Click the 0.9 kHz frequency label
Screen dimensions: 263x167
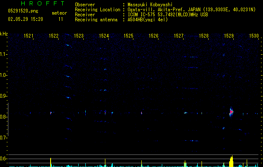coord(3,96)
